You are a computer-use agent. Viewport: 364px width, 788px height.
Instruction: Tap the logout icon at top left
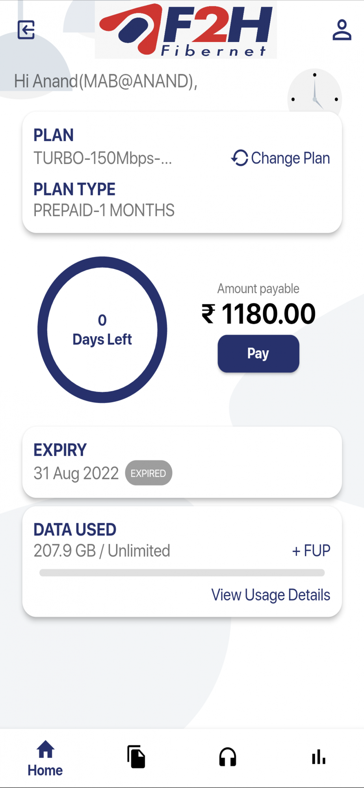click(26, 30)
